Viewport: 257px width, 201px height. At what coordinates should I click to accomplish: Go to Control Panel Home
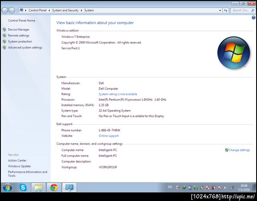coord(21,21)
